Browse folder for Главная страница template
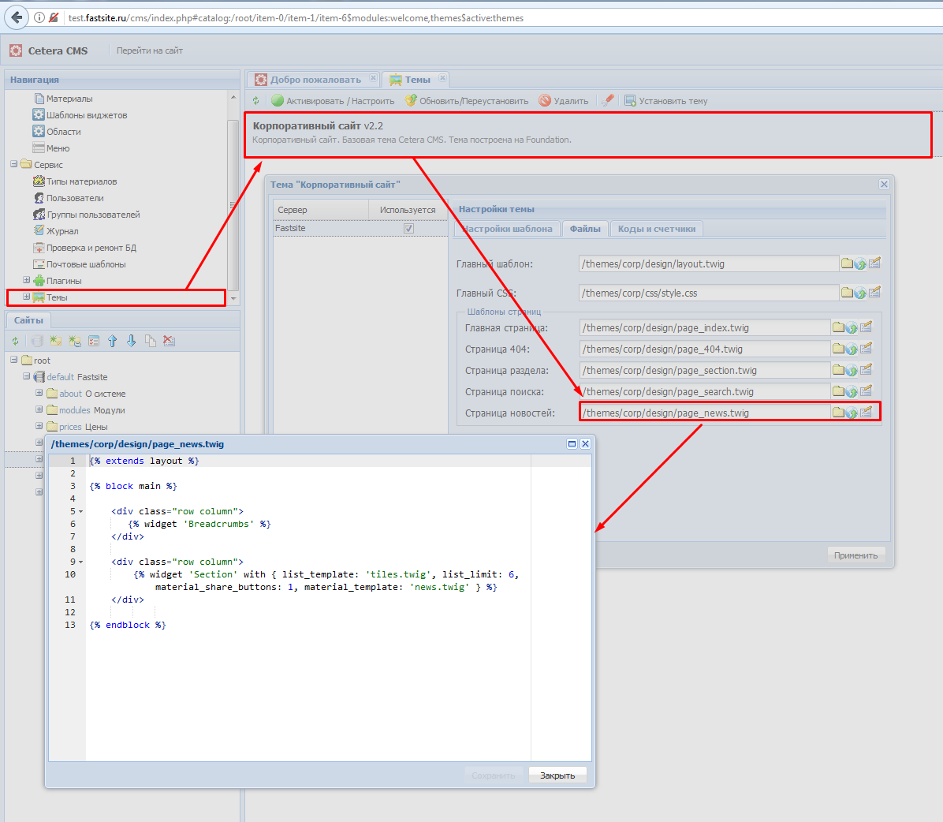 pos(838,327)
